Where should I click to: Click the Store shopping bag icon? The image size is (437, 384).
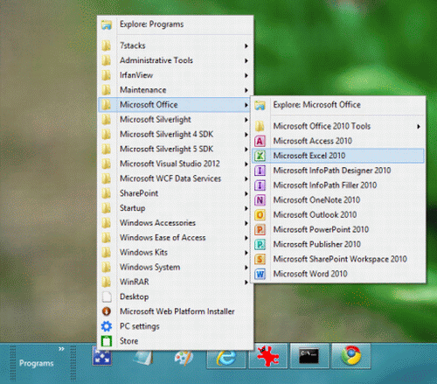[107, 341]
